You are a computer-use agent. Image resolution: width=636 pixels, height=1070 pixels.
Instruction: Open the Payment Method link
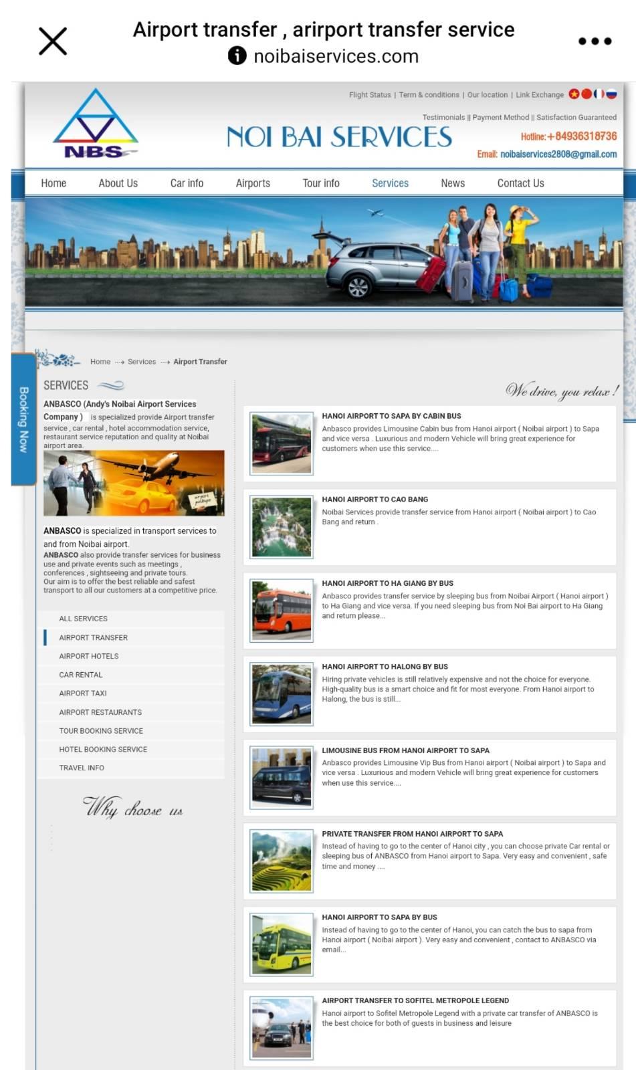coord(501,117)
